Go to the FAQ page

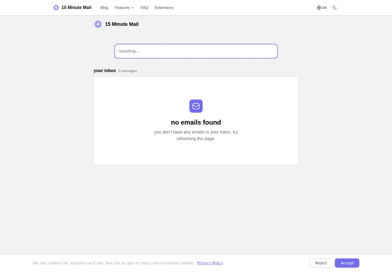(144, 8)
